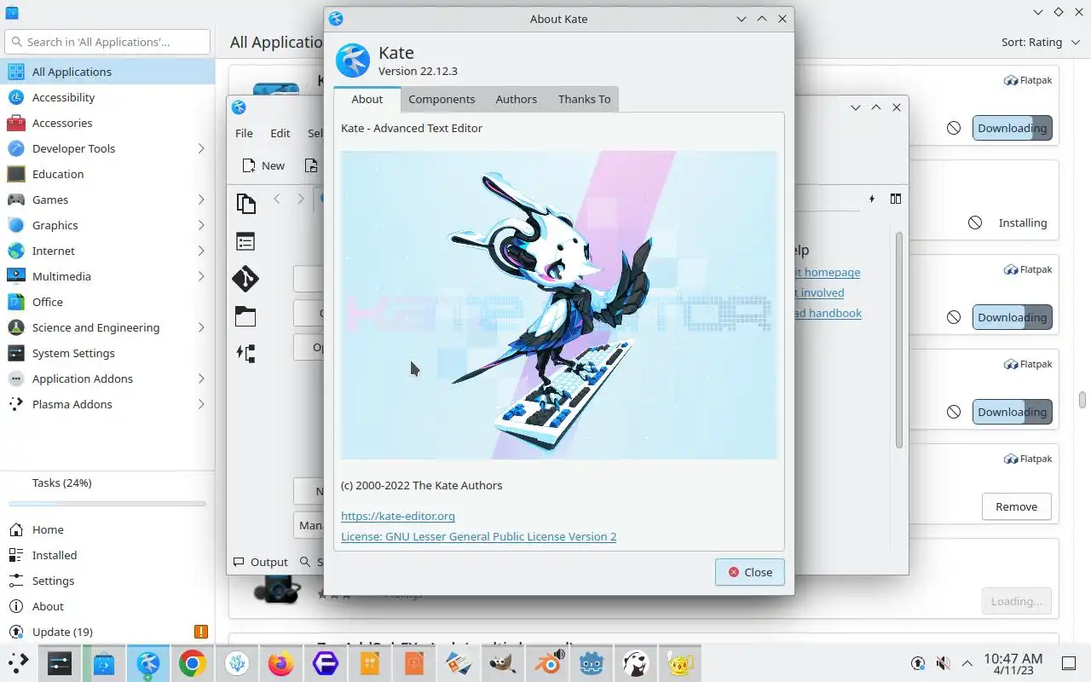Open Discover About page
This screenshot has height=682, width=1091.
pyautogui.click(x=107, y=606)
